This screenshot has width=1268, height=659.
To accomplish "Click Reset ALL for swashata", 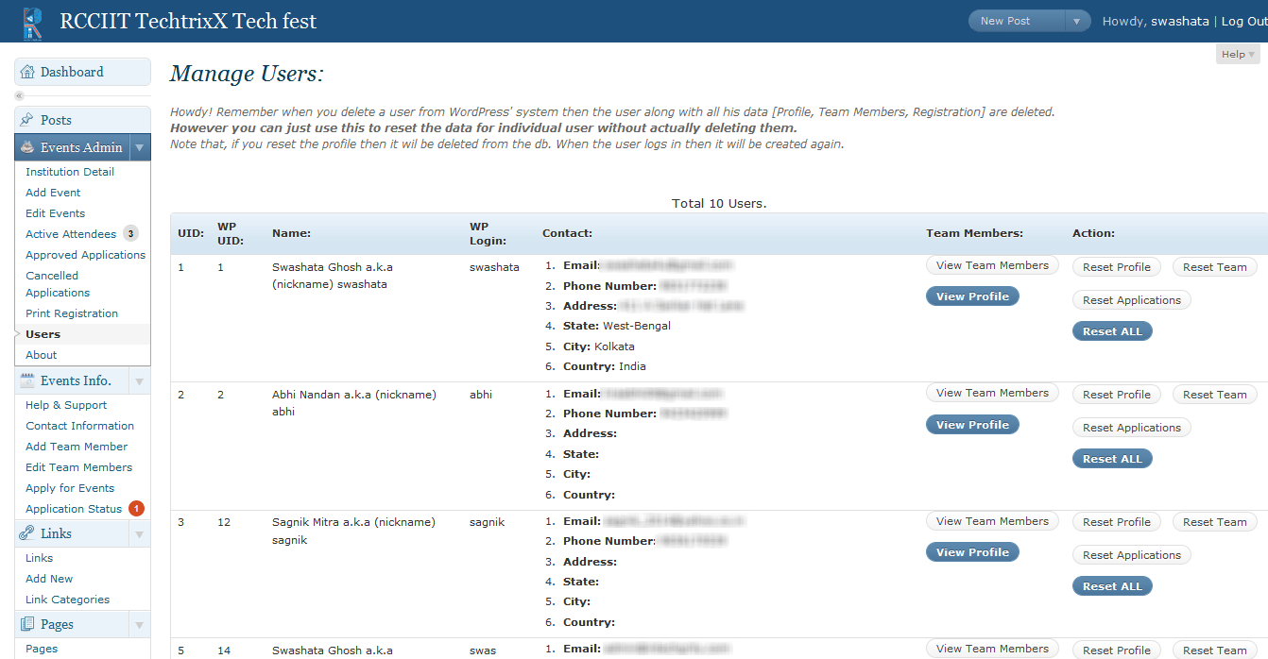I will (x=1112, y=331).
